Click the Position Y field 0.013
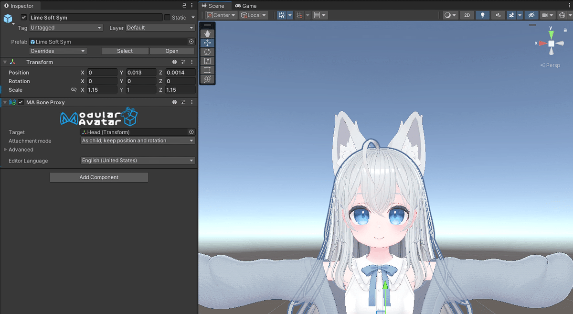 141,73
